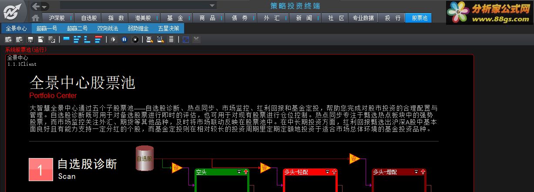Click the up arrow on 多头-增配 box
This screenshot has height=192, width=534.
(x=423, y=172)
